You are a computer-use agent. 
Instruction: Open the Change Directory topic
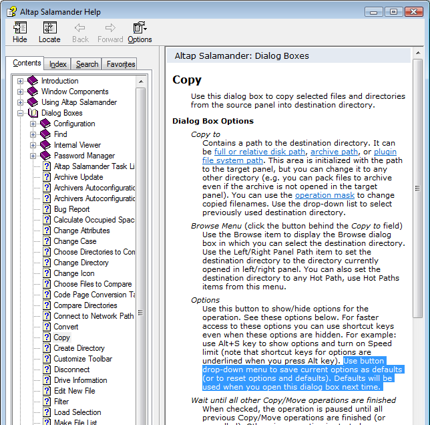coord(81,263)
